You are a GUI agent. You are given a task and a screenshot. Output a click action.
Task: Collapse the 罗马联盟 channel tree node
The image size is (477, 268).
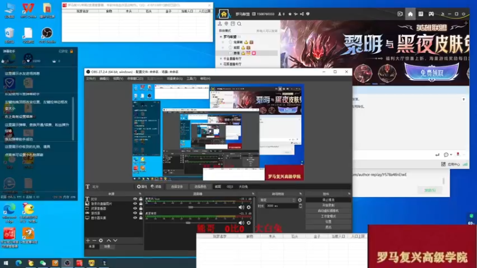221,37
